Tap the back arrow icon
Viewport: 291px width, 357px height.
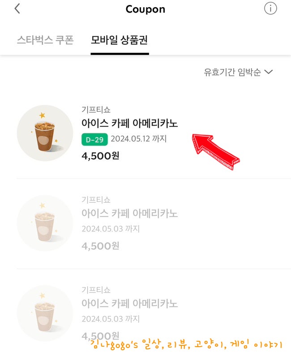[17, 9]
